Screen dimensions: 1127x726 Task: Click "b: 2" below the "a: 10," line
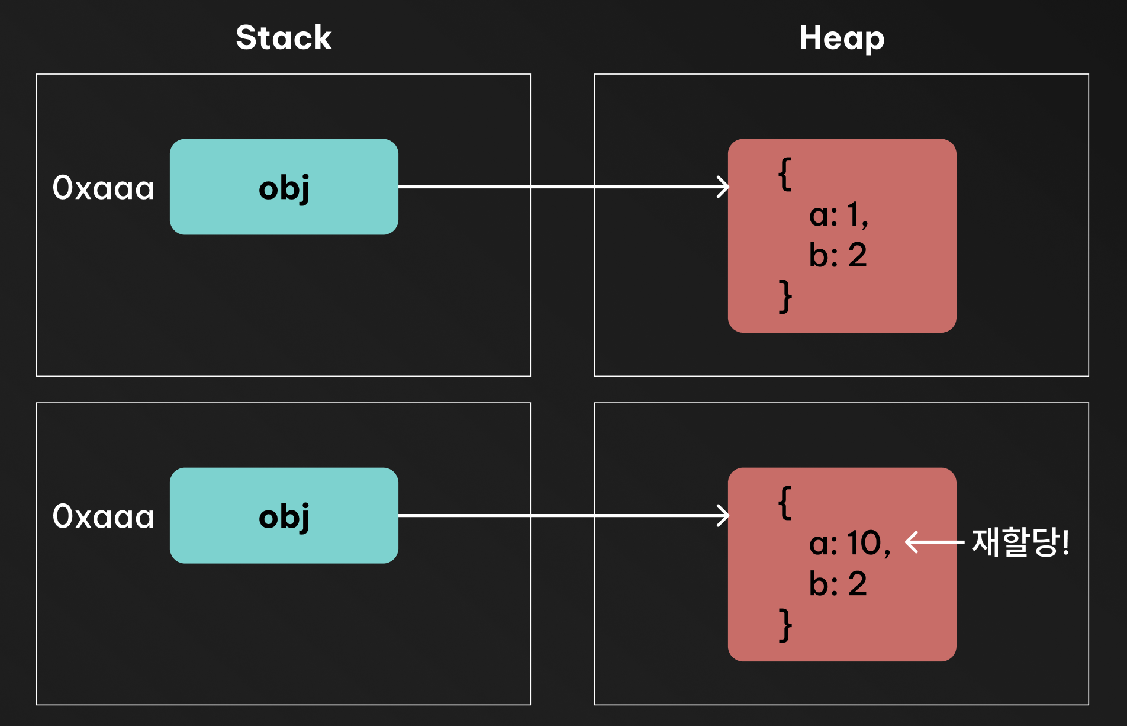838,584
